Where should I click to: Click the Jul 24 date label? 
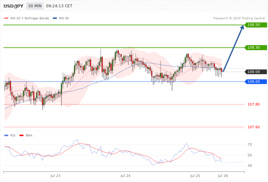click(x=125, y=176)
